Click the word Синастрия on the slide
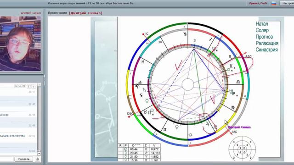294x165 pixels. [x=266, y=50]
